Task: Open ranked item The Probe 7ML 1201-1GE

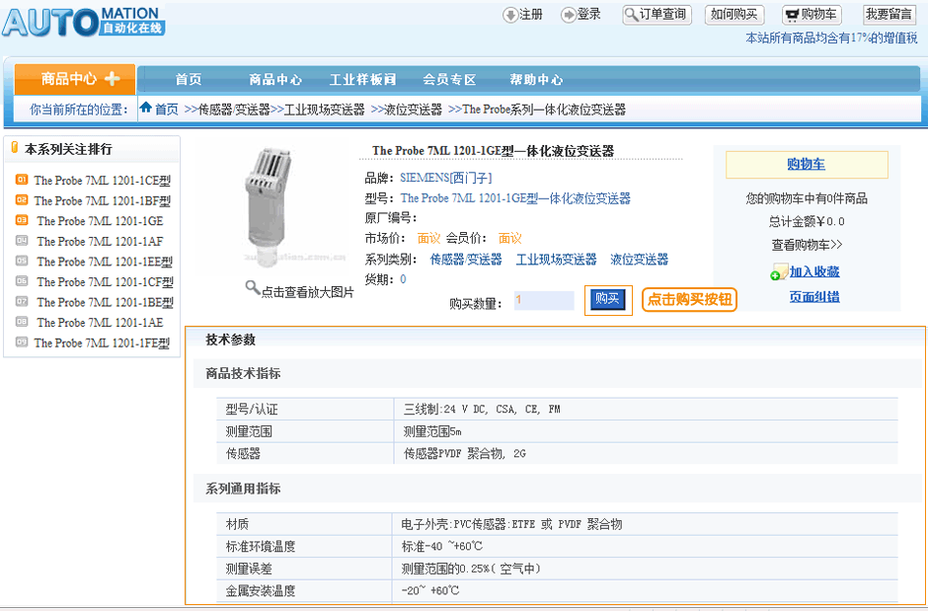Action: [100, 221]
